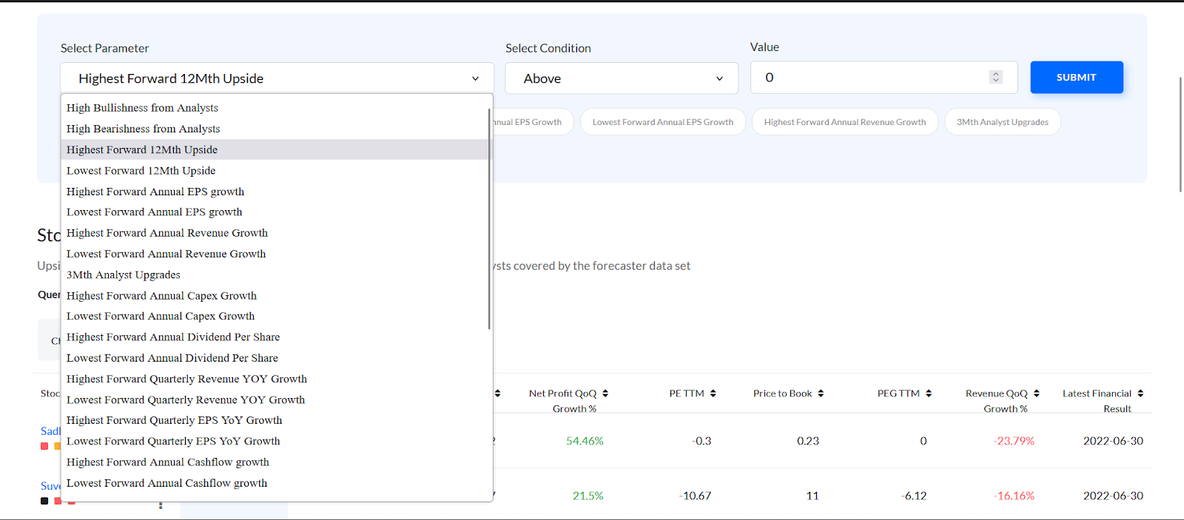Image resolution: width=1184 pixels, height=520 pixels.
Task: Sort table by Price to Book
Action: coord(821,394)
